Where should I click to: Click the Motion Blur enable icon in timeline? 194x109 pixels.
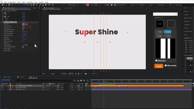tap(84, 81)
